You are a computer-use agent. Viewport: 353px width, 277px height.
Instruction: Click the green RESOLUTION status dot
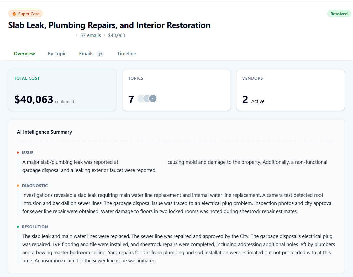18,226
